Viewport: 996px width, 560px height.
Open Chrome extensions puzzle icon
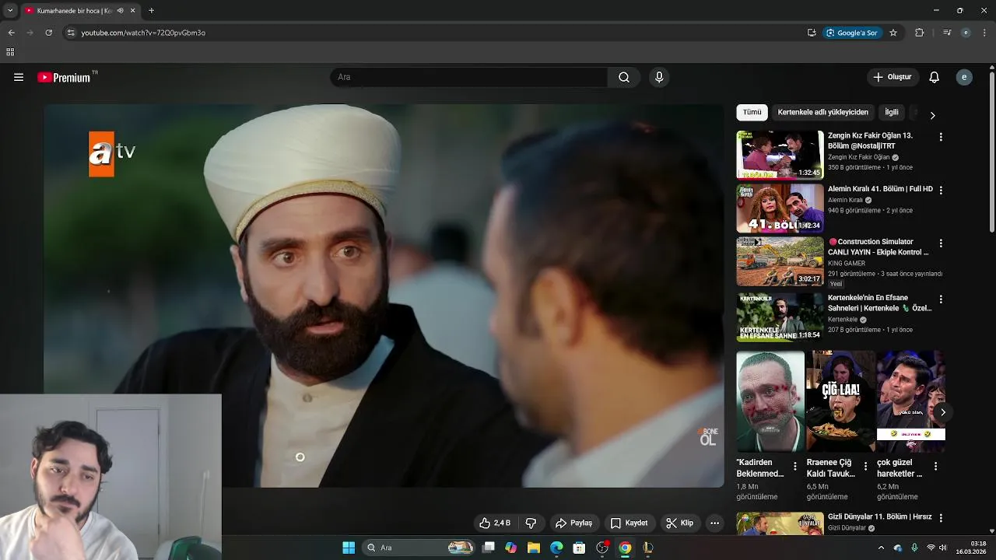[x=920, y=33]
